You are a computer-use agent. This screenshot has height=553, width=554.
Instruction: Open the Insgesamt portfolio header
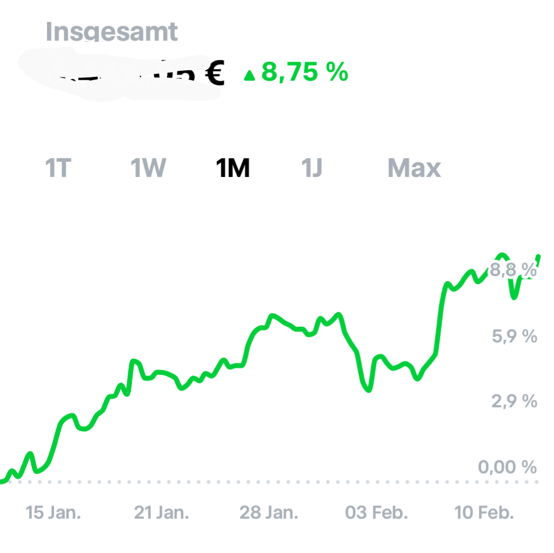coord(111,31)
